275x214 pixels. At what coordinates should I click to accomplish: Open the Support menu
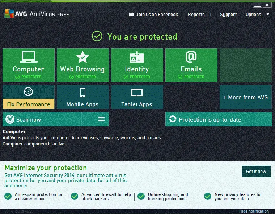click(x=228, y=15)
